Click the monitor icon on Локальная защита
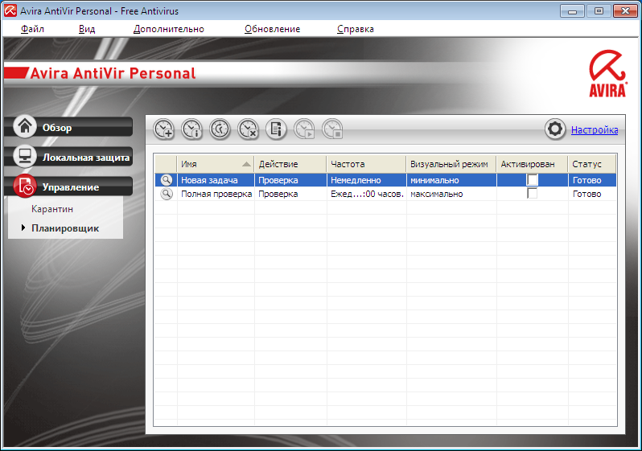This screenshot has width=642, height=451. (25, 156)
